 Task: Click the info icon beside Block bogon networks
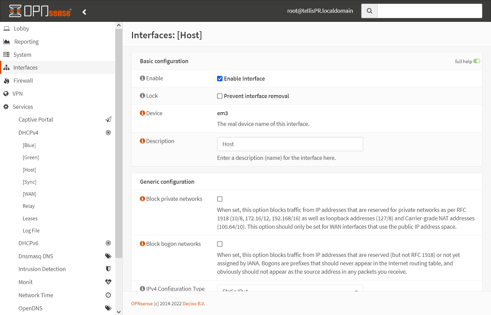coord(142,244)
